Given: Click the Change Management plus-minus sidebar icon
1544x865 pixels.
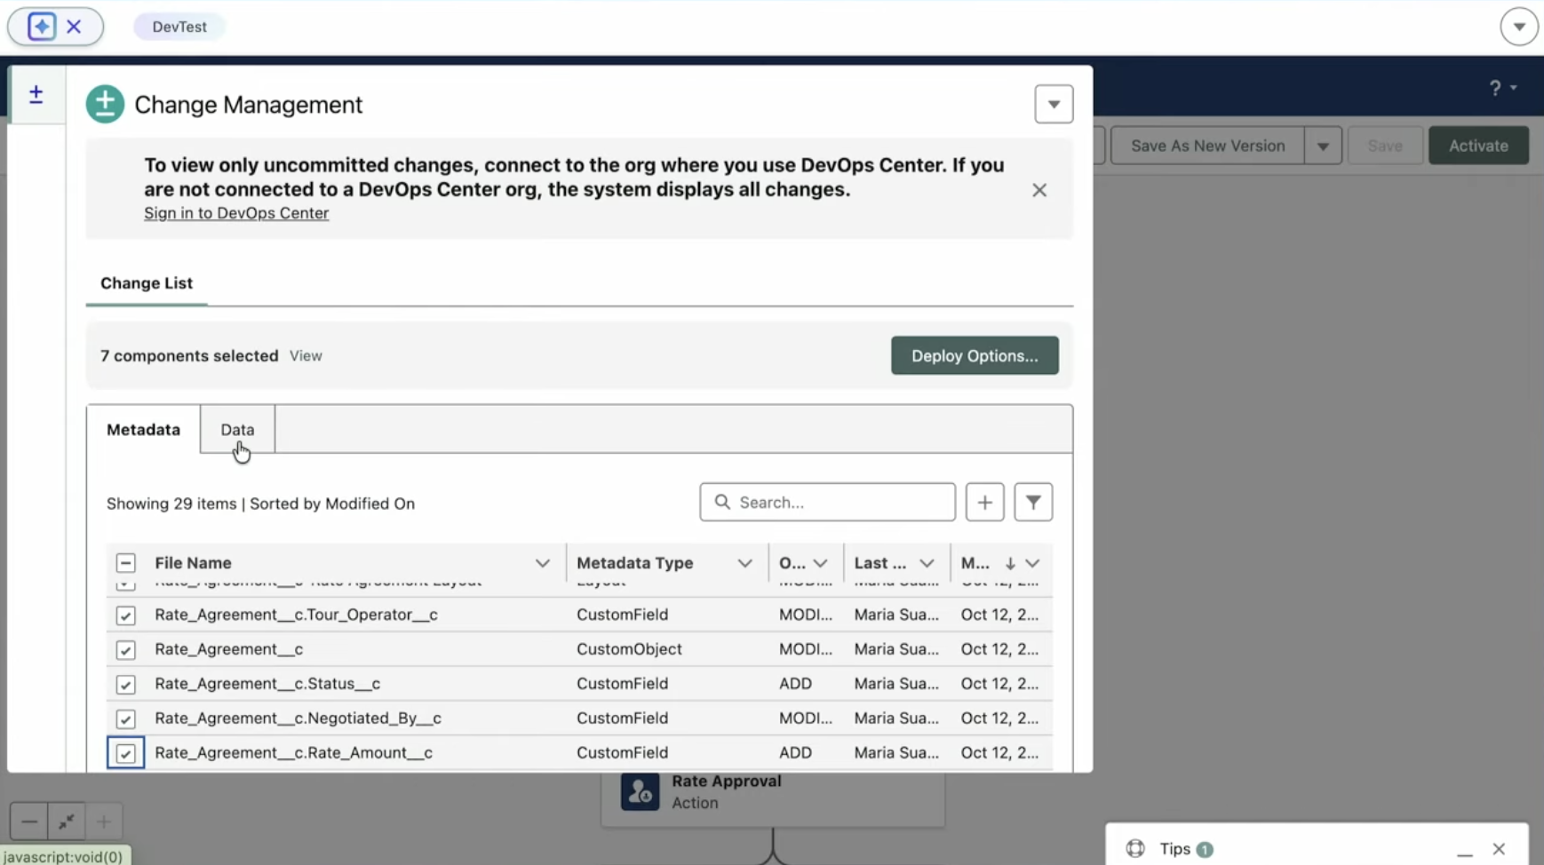Looking at the screenshot, I should [36, 95].
